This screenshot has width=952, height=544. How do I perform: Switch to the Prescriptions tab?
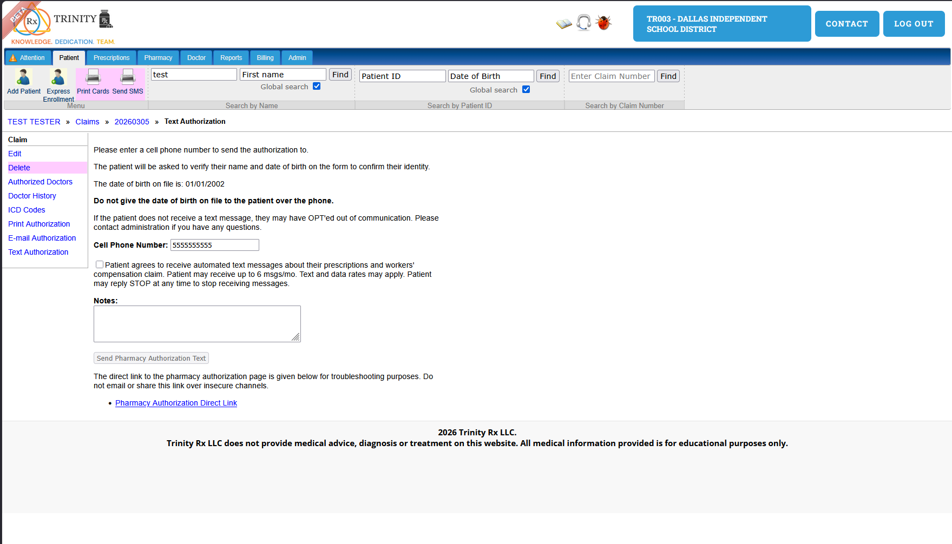coord(111,57)
